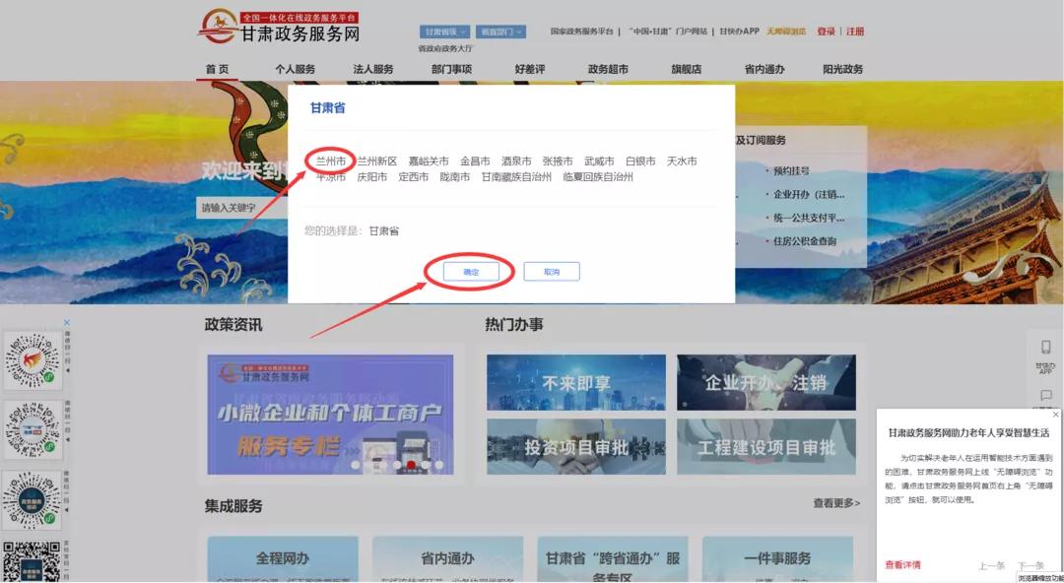Open the 省直部门 dropdown
The image size is (1064, 583).
500,31
